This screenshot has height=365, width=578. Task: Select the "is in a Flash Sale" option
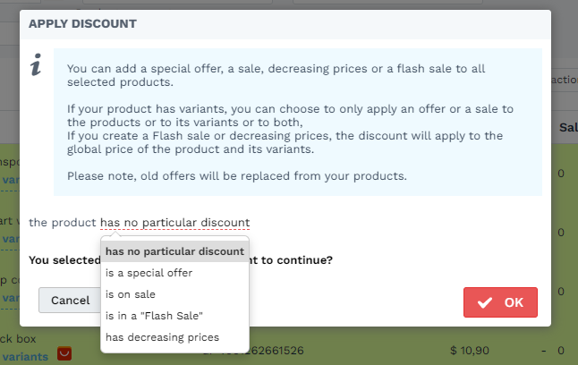click(174, 316)
